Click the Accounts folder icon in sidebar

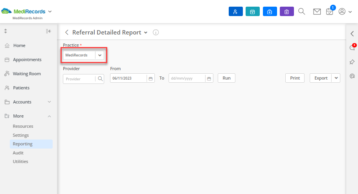tap(7, 102)
